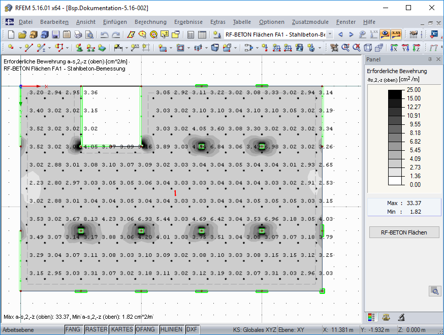Toggle FANG snap in status bar
This screenshot has height=335, width=444.
pos(73,329)
